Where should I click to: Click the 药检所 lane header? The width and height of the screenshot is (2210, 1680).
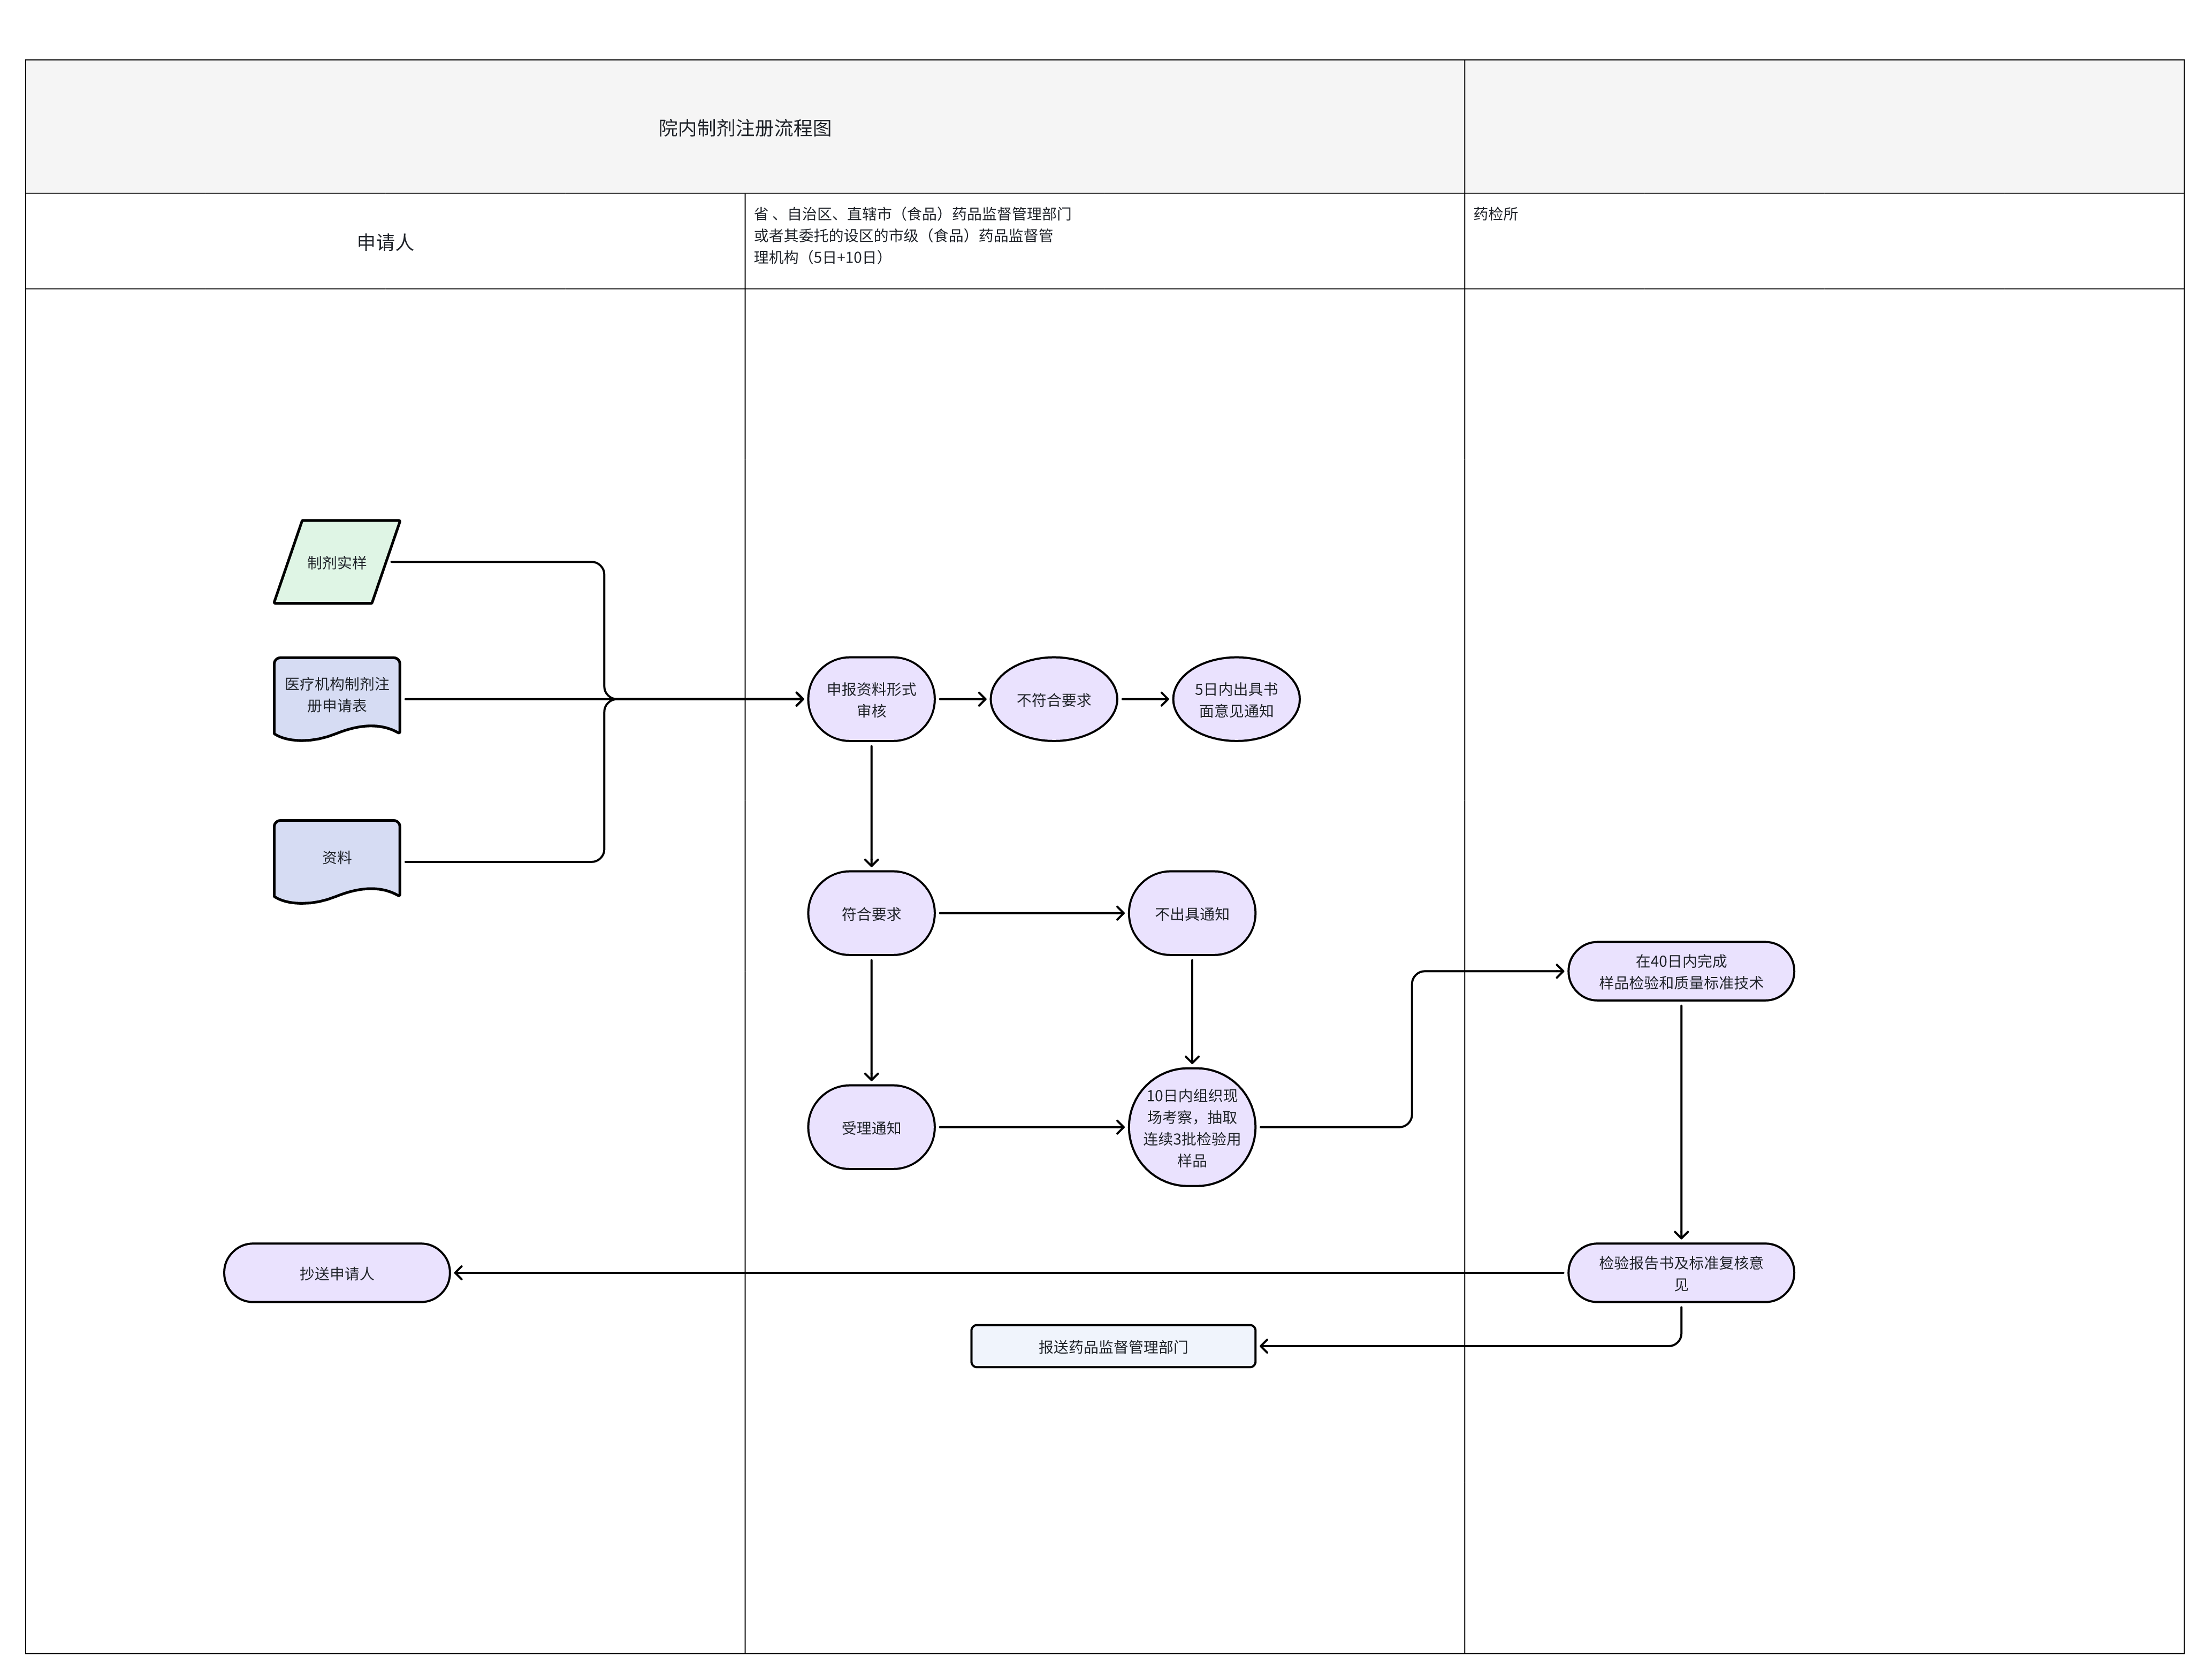1495,214
